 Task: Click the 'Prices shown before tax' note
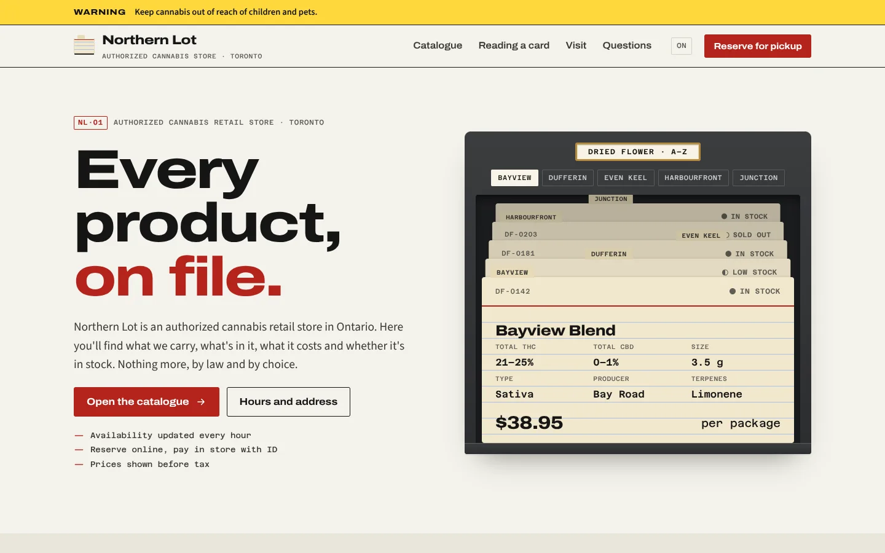(x=150, y=465)
